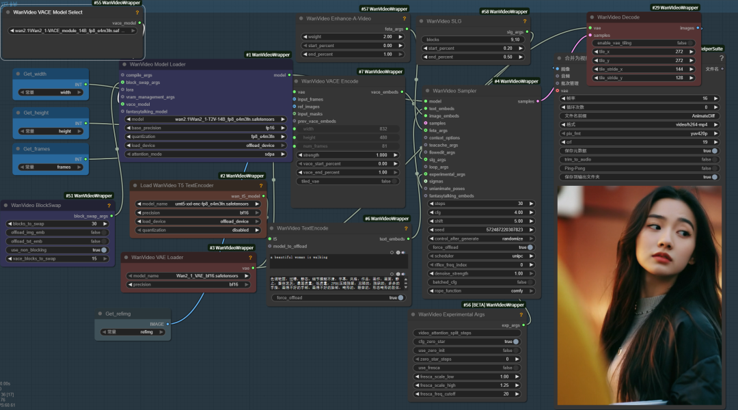The width and height of the screenshot is (738, 410).
Task: Collapse the WanVideo BlockSwap node dot
Action: (x=5, y=205)
